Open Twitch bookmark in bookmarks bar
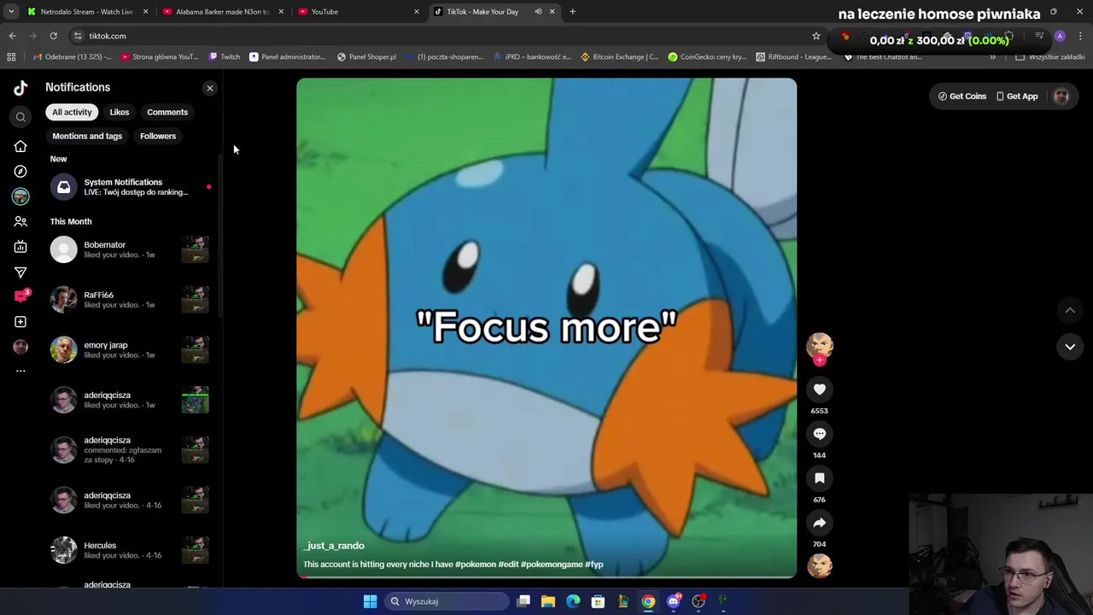The width and height of the screenshot is (1093, 615). click(x=225, y=57)
